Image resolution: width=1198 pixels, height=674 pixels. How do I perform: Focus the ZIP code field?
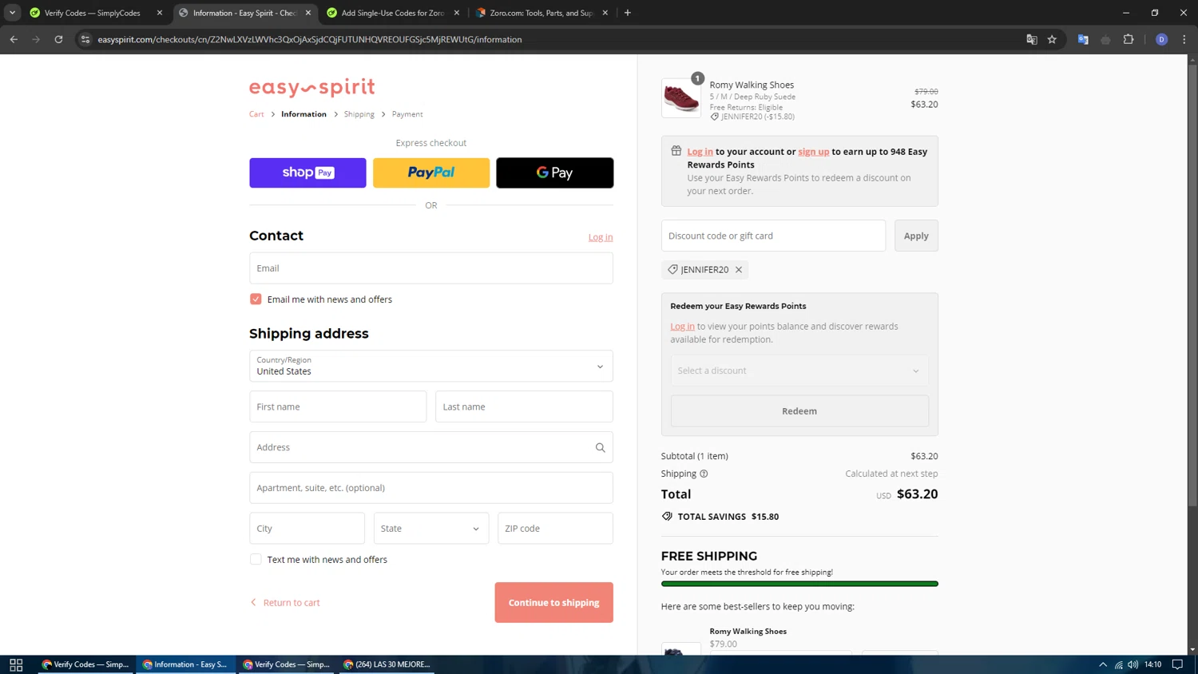pos(555,529)
